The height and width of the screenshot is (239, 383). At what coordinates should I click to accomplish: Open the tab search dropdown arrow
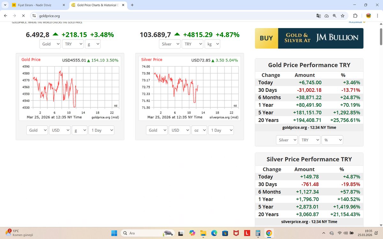coord(5,5)
